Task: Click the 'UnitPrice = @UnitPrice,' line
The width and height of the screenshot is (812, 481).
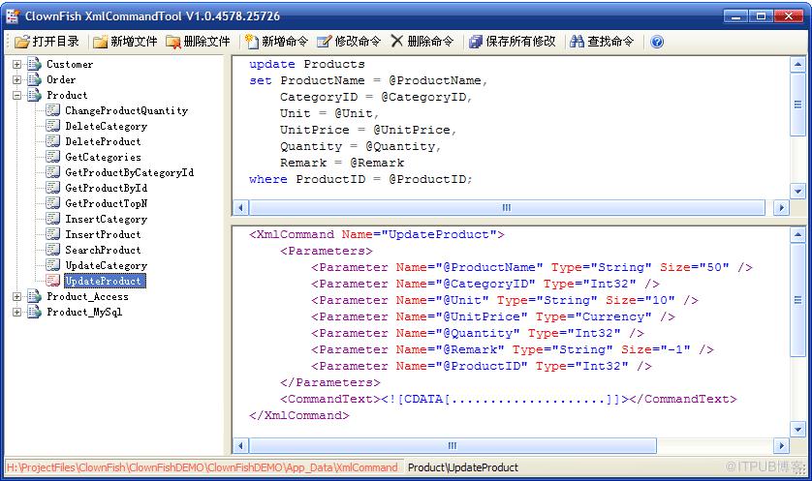Action: [368, 130]
